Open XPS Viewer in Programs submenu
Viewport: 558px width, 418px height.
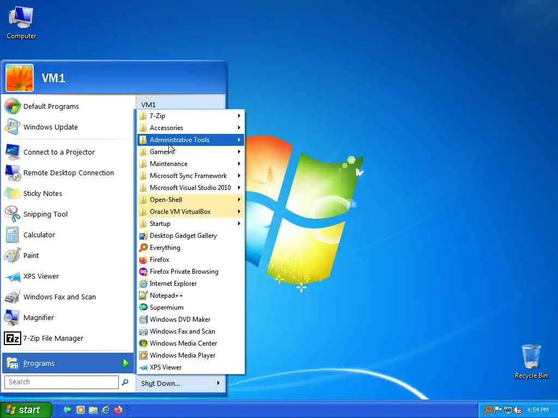click(x=191, y=367)
